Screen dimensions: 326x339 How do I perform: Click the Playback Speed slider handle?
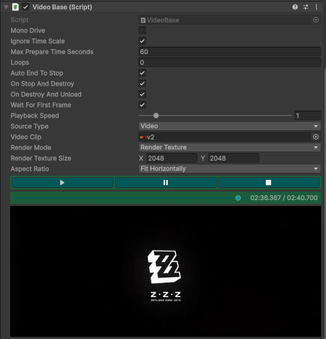click(x=156, y=115)
